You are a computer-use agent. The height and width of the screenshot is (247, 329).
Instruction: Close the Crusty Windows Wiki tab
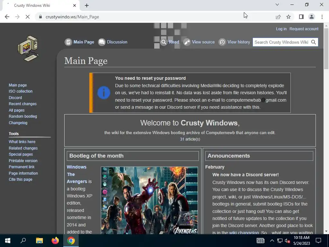point(75,5)
